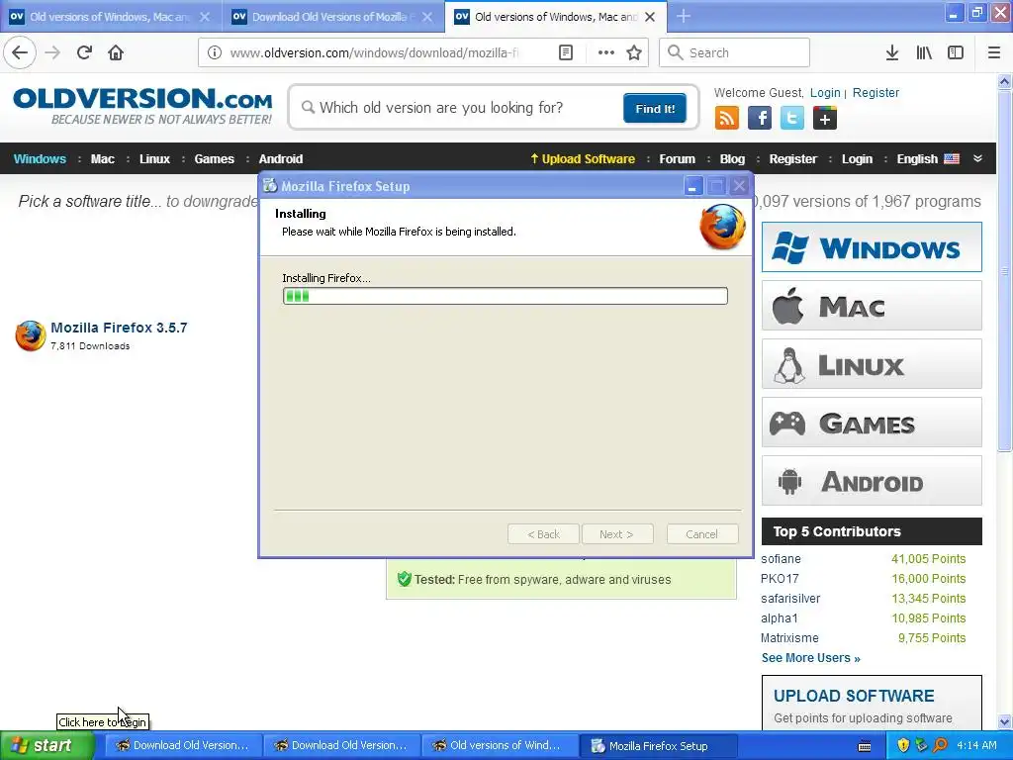Click the Firefox logo in Setup dialog
Image resolution: width=1013 pixels, height=760 pixels.
722,227
